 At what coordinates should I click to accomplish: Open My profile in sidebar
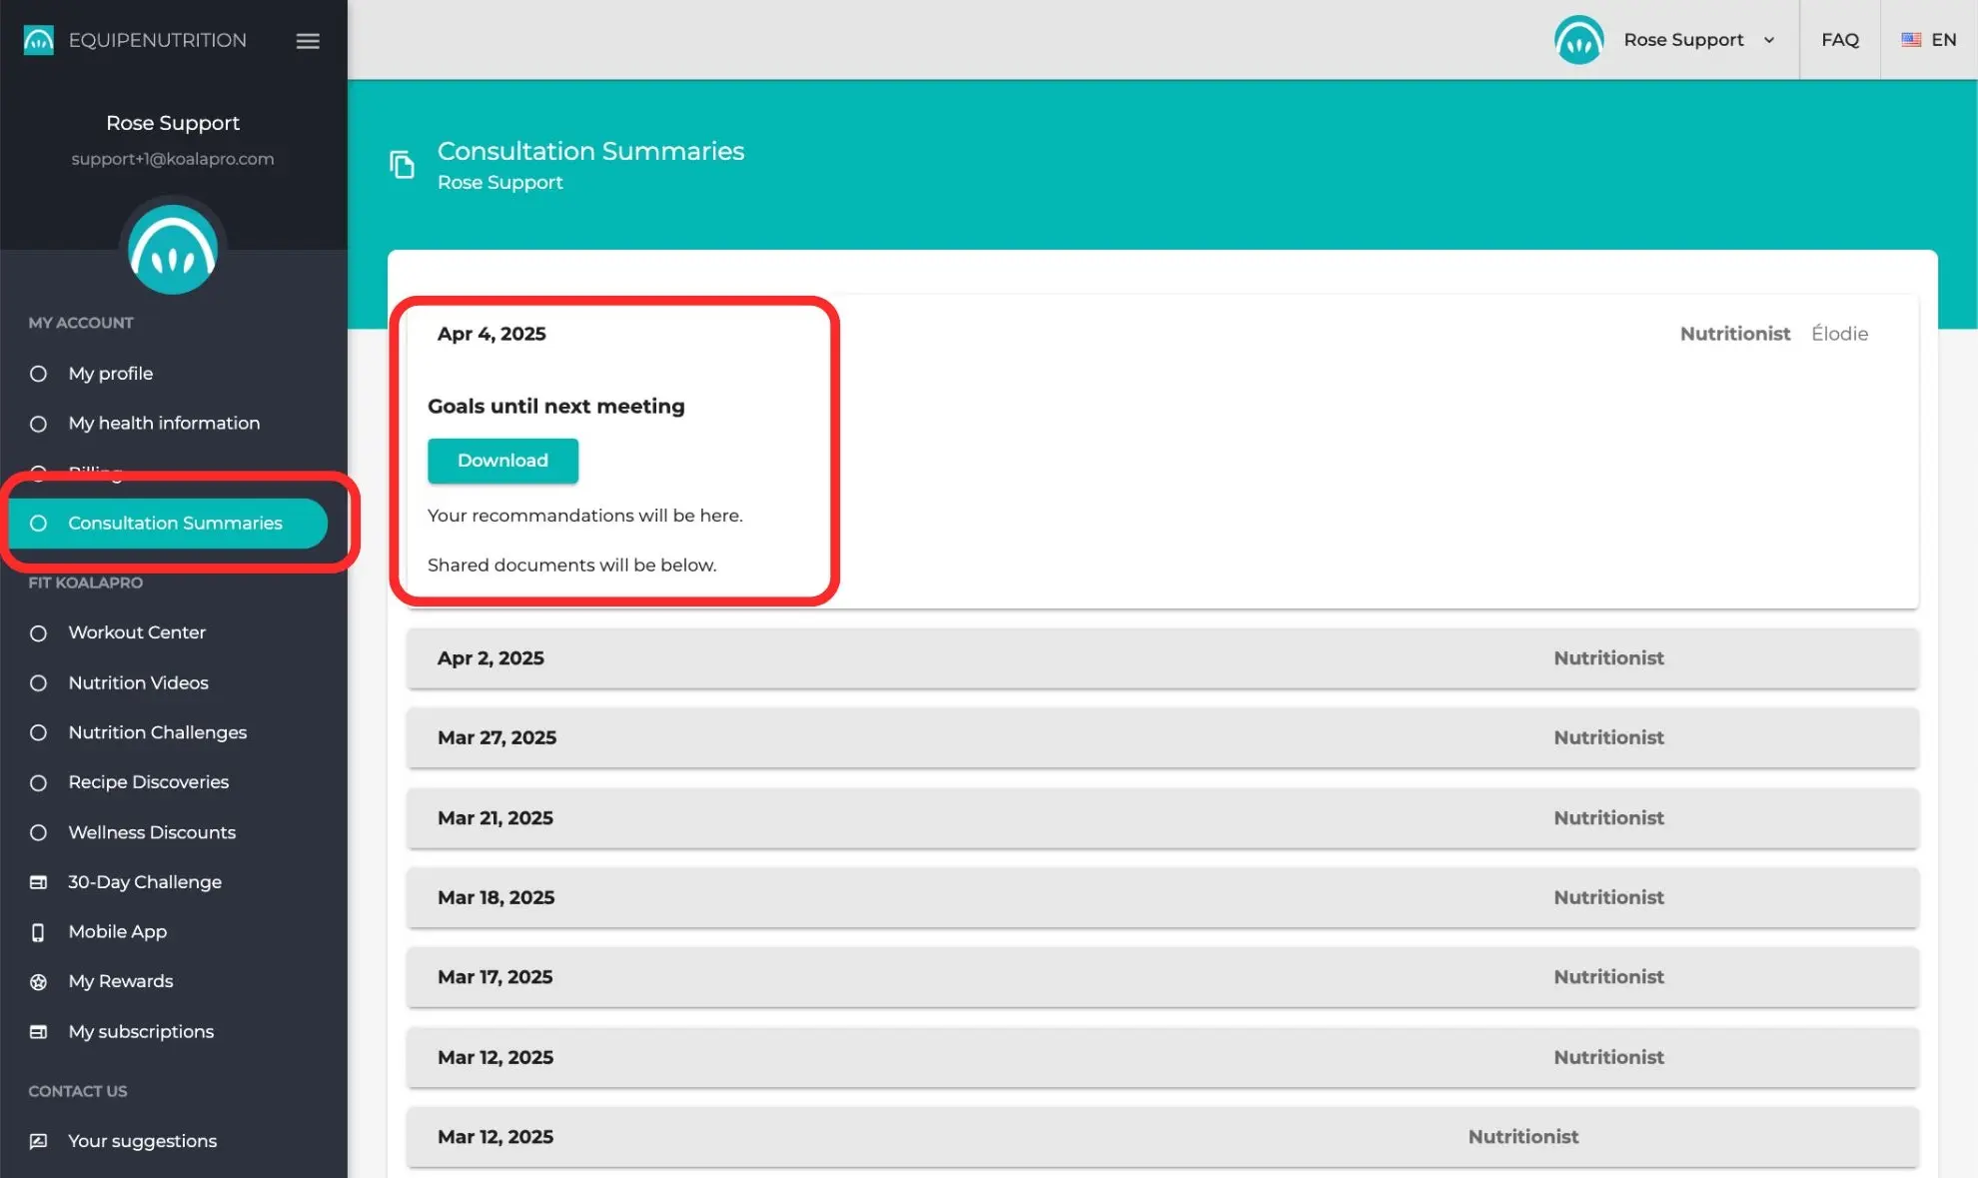point(110,373)
